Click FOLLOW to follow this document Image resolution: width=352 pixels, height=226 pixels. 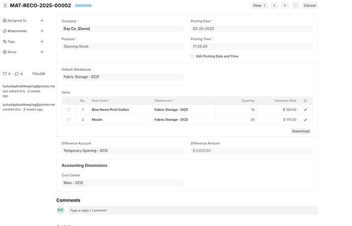(39, 74)
